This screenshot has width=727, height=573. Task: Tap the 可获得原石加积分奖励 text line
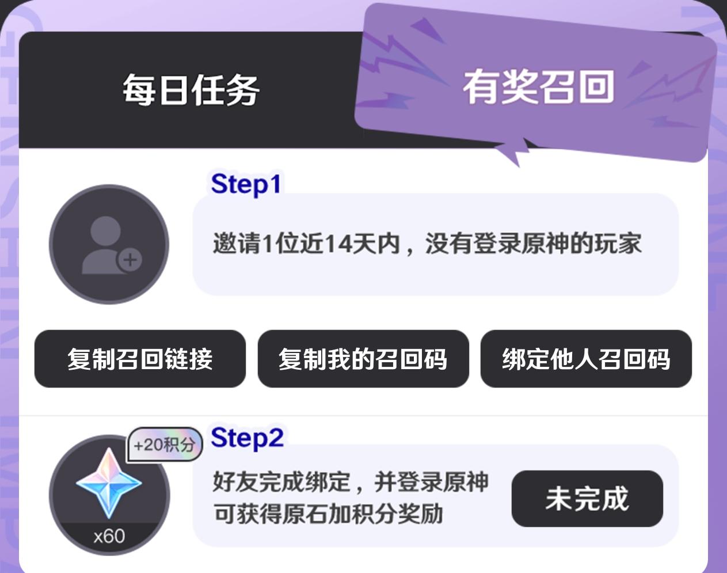[x=328, y=514]
